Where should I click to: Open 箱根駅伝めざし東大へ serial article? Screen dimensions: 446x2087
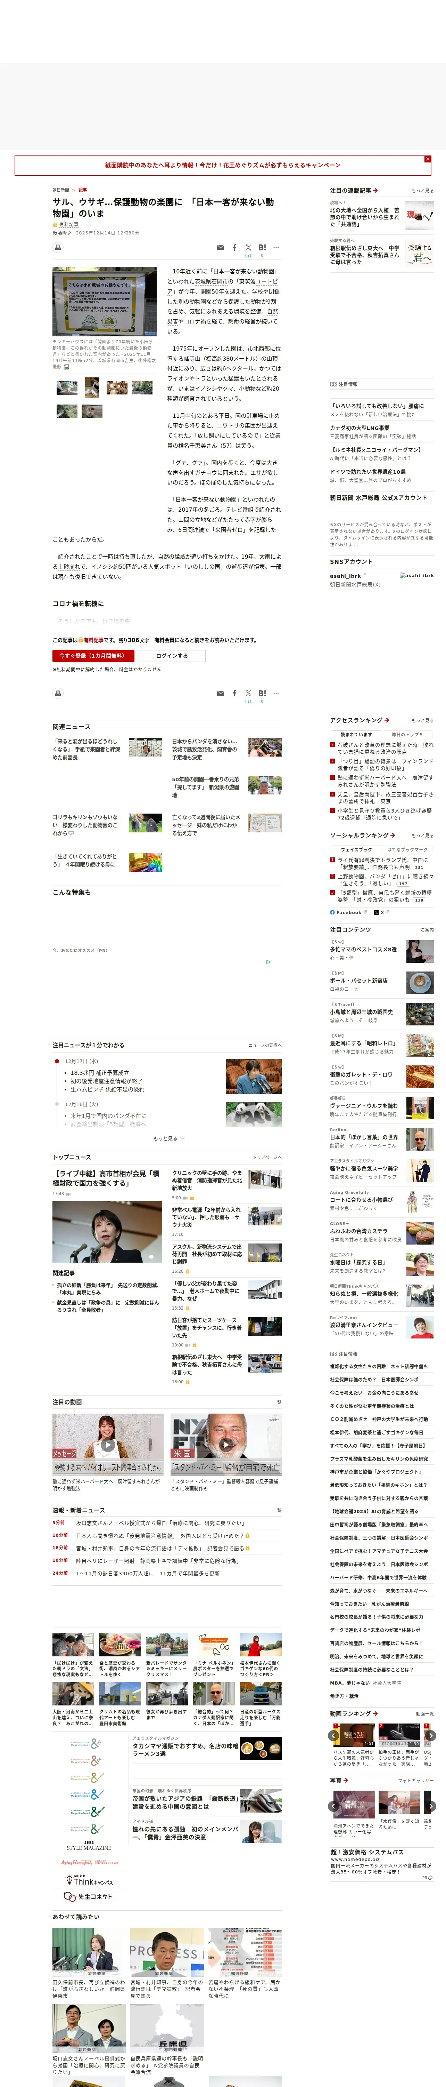pos(364,255)
